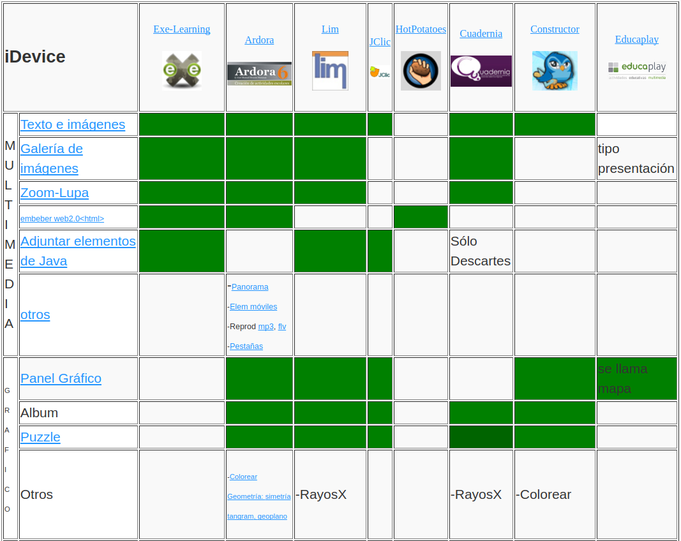Click the darker green Cuadernia cell in Puzzle row
The image size is (681, 541).
481,437
